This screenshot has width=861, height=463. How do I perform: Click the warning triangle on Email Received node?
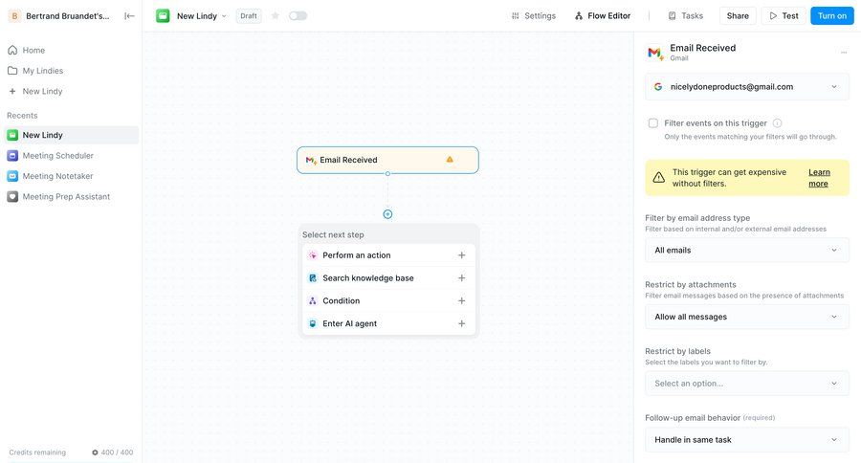pos(450,160)
